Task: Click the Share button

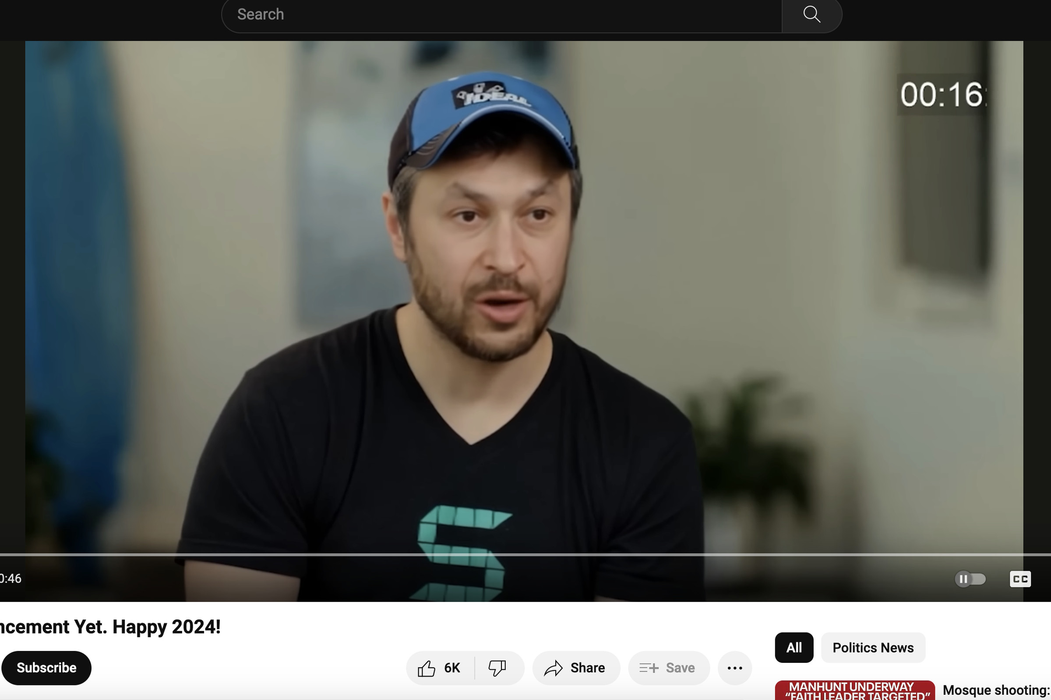Action: point(575,667)
